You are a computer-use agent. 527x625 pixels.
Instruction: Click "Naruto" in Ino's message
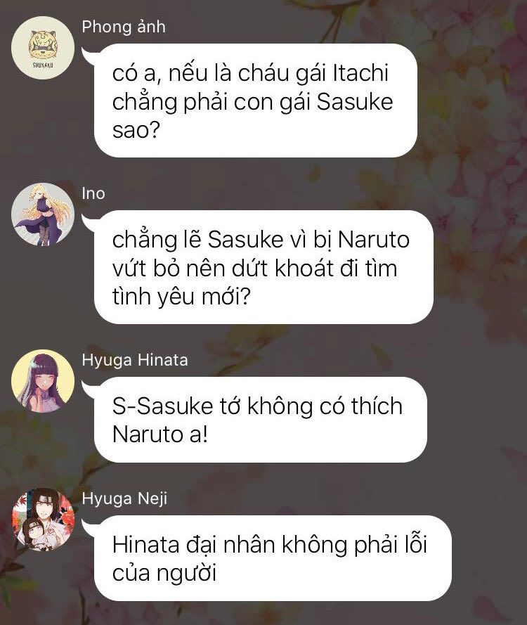(x=374, y=240)
